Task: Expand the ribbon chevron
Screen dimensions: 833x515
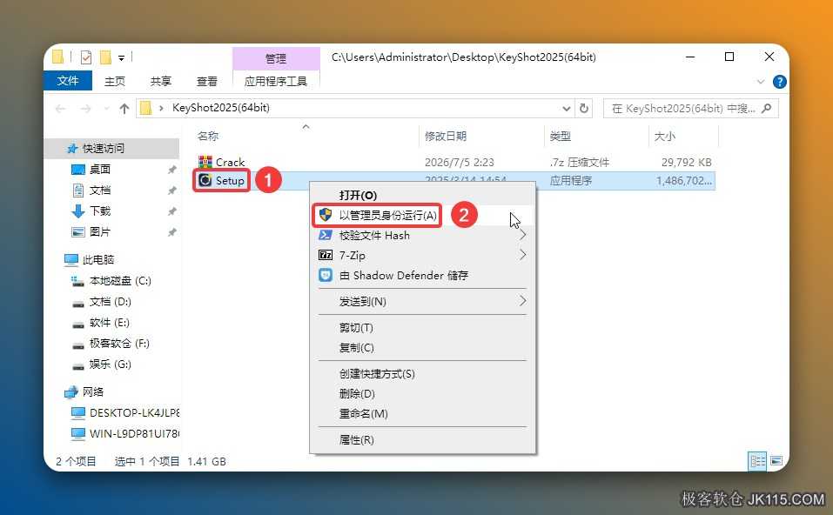Action: (761, 82)
